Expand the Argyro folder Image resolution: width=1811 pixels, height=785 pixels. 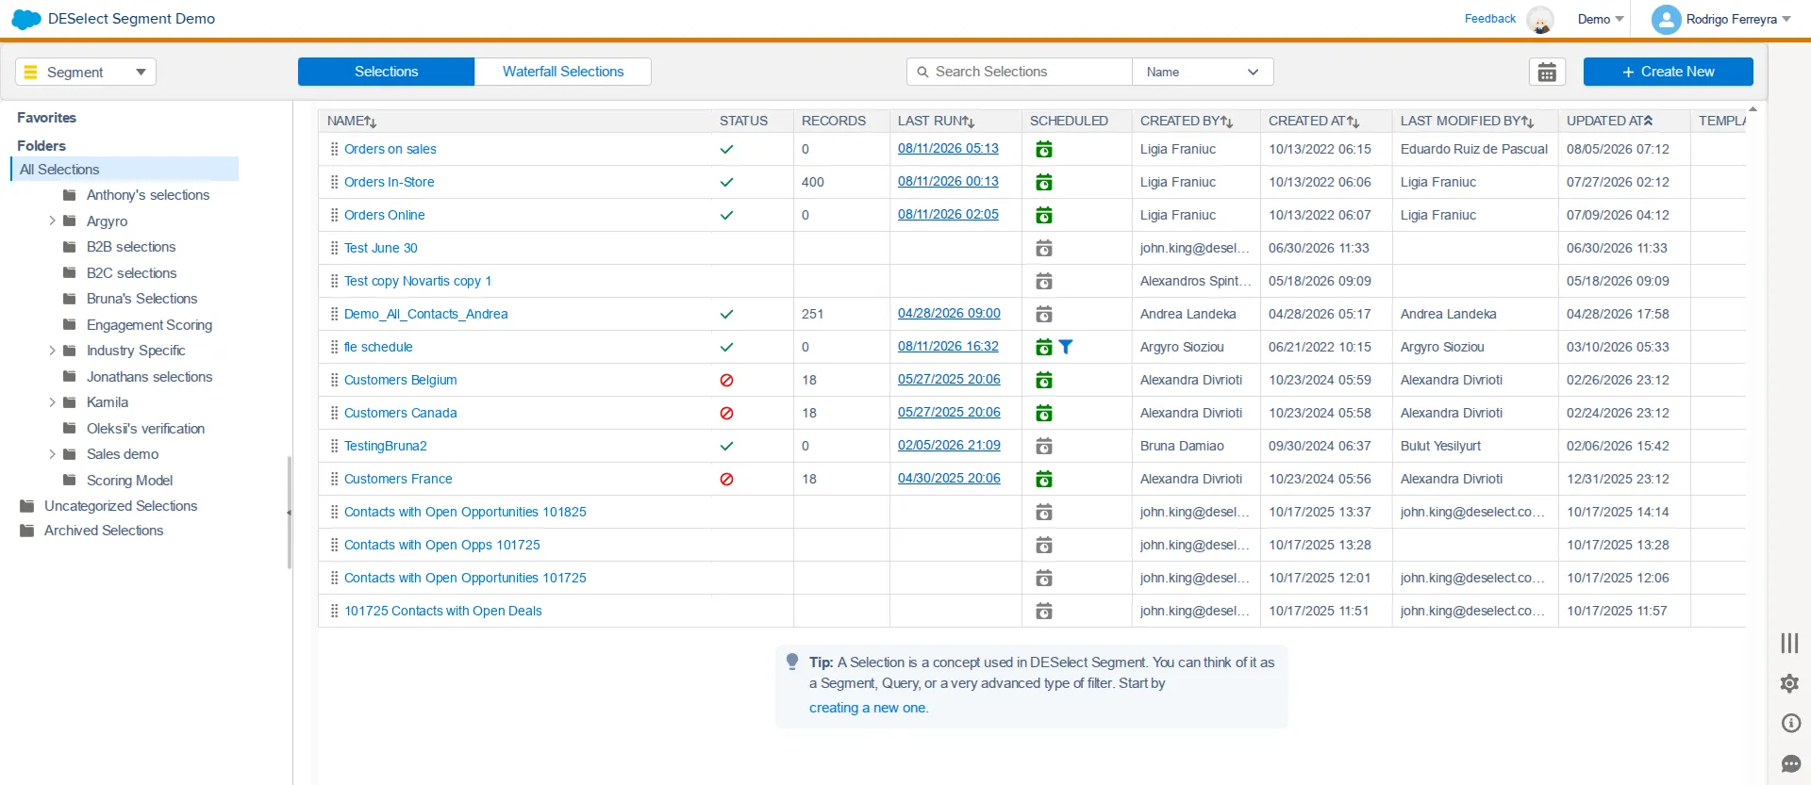coord(53,221)
